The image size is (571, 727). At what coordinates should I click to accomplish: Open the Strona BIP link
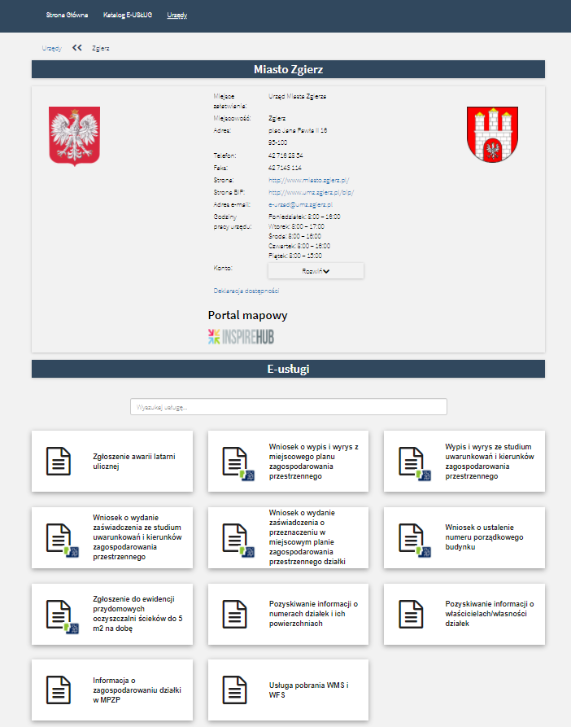(x=311, y=192)
